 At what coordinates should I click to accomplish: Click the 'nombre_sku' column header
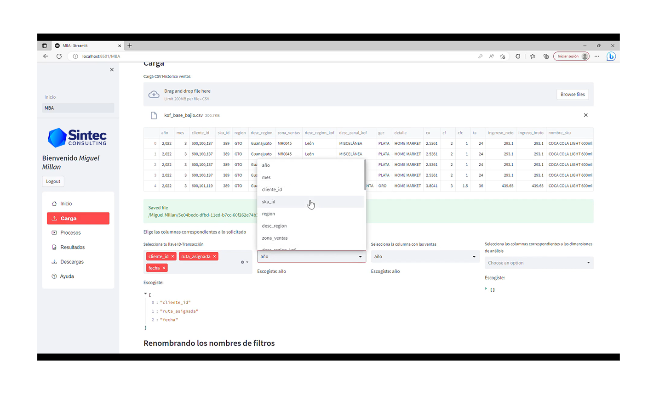[x=570, y=133]
